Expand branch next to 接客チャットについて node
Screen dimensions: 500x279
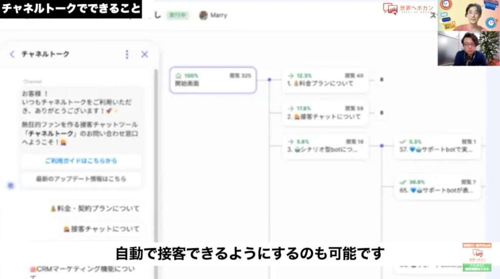coord(381,113)
